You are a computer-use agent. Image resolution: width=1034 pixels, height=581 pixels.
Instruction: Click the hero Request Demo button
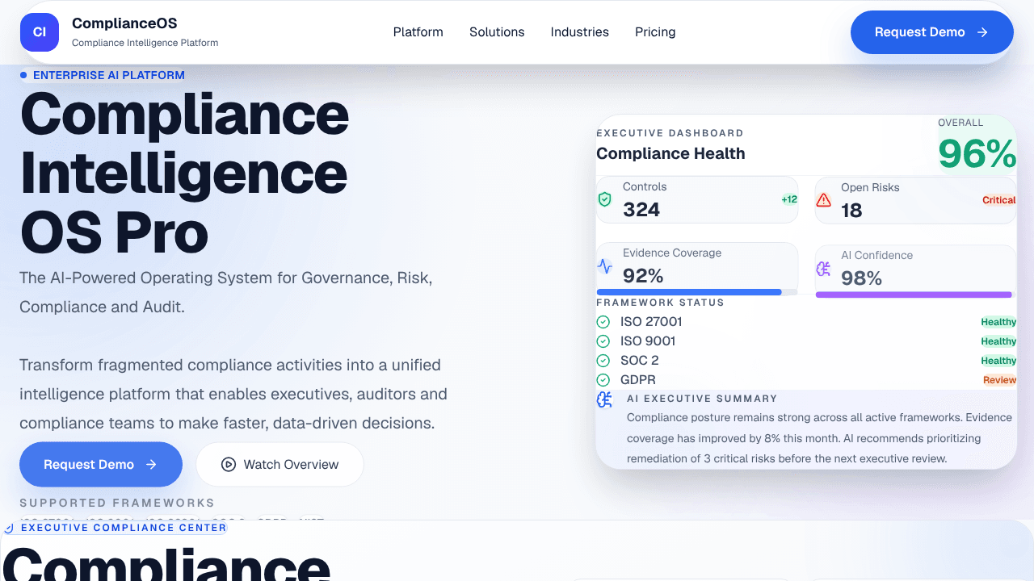click(101, 464)
